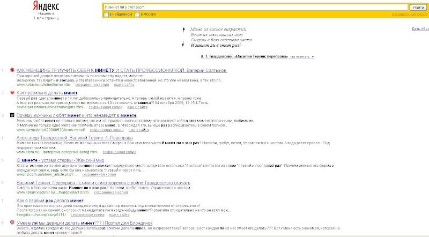Click heart favicon of the Портал для Блондинок result
This screenshot has height=237, width=429.
click(12, 223)
